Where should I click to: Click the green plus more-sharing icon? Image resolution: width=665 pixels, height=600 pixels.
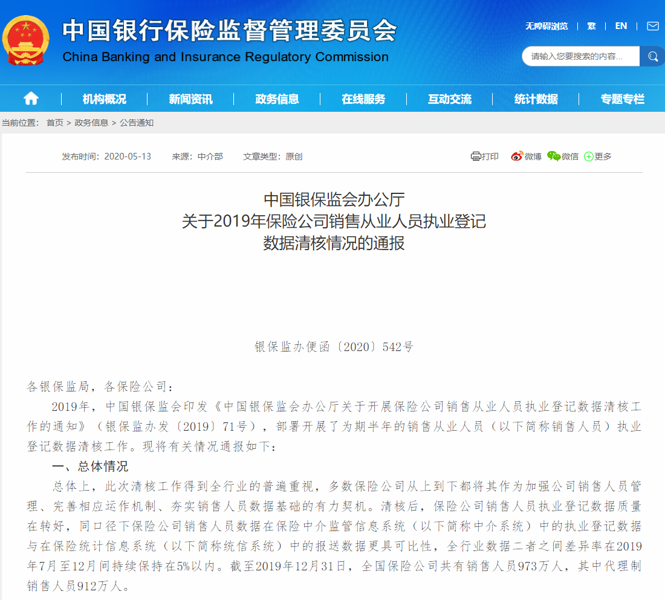(x=588, y=156)
